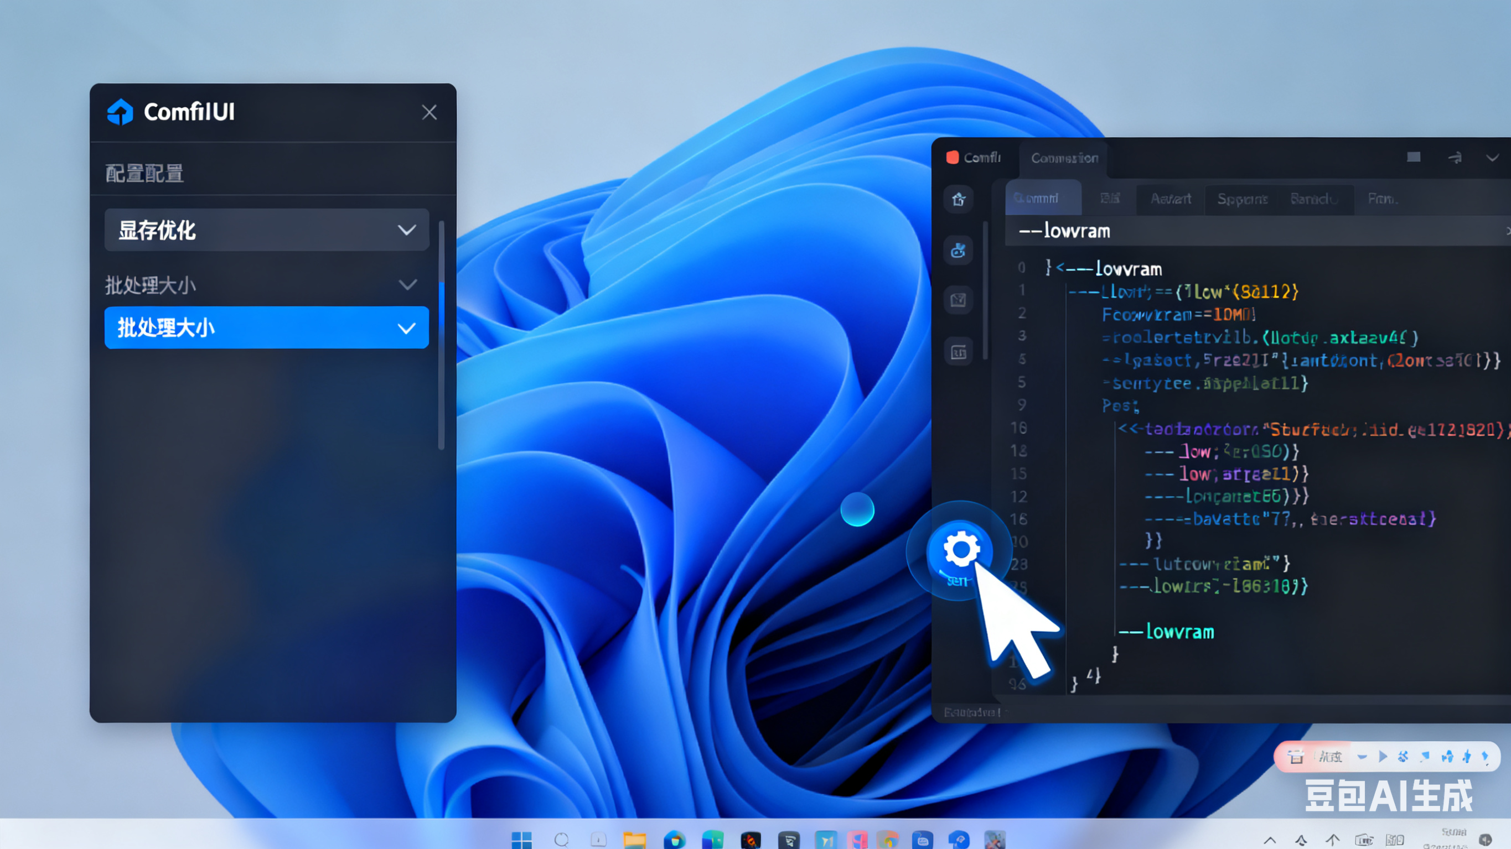1511x849 pixels.
Task: Click the ComfiIUI blue logo icon
Action: [x=120, y=111]
